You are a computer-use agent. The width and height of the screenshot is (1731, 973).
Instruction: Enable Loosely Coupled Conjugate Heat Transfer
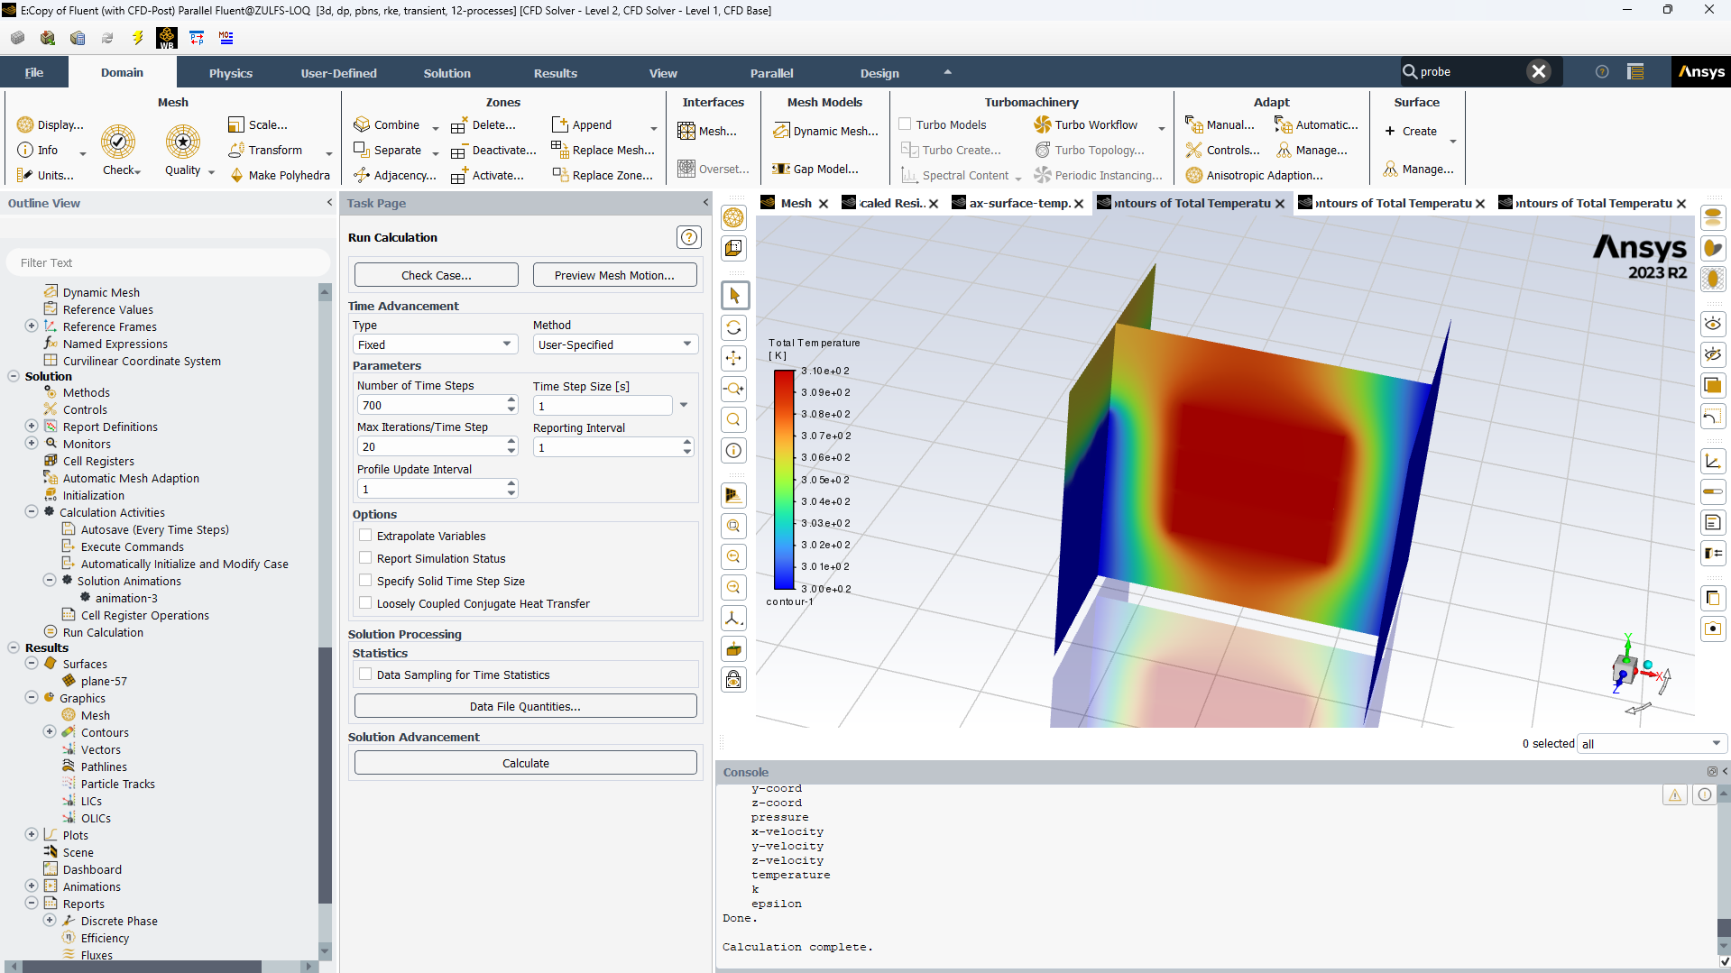pyautogui.click(x=365, y=603)
